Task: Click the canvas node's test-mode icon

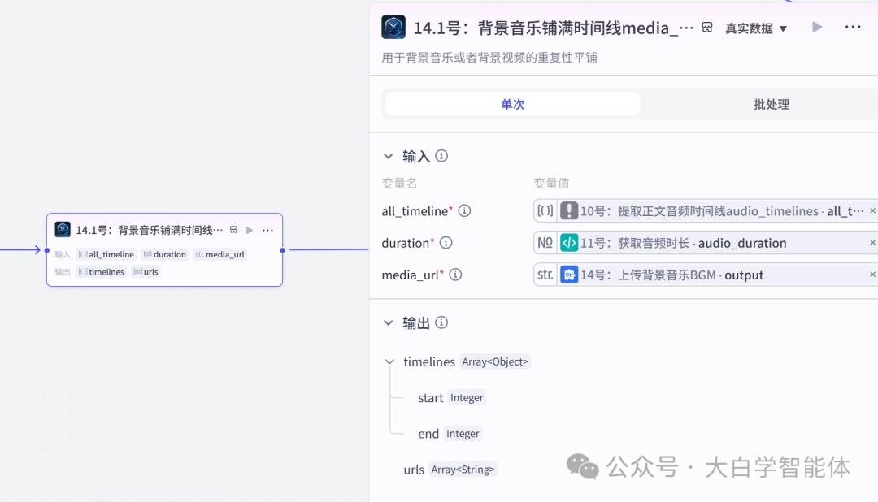Action: [x=233, y=230]
